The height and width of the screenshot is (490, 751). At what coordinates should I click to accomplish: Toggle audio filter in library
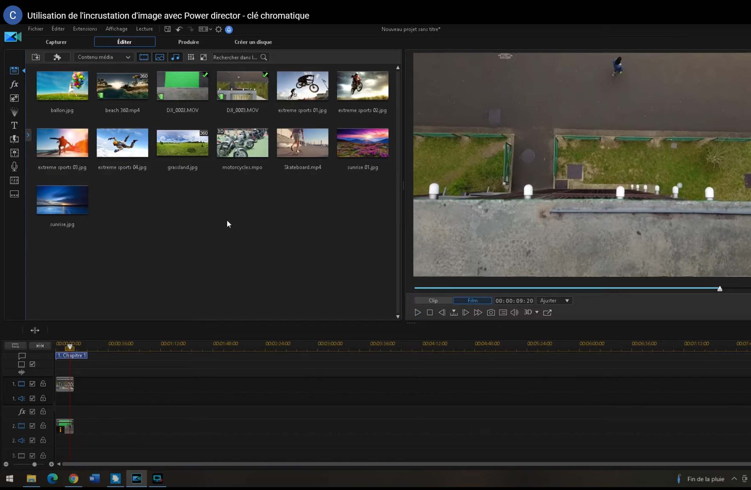point(175,57)
